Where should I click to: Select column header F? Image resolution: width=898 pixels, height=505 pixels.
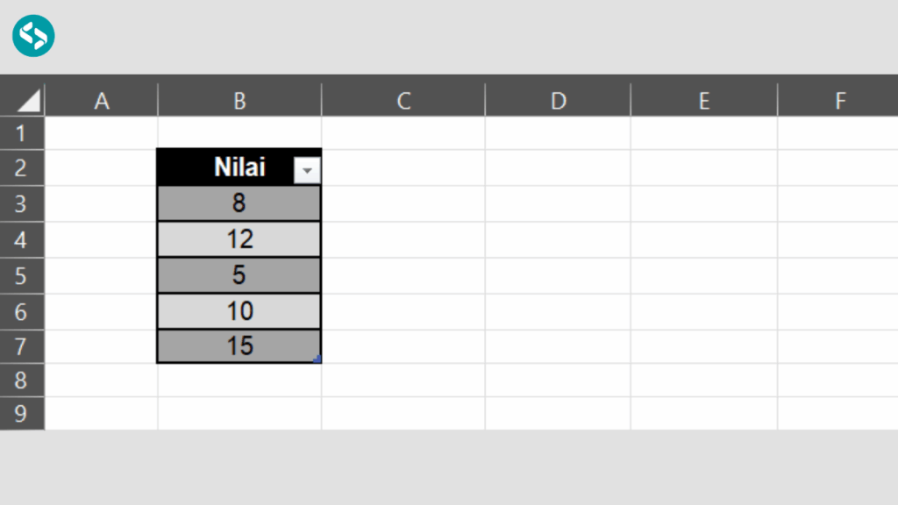[840, 100]
